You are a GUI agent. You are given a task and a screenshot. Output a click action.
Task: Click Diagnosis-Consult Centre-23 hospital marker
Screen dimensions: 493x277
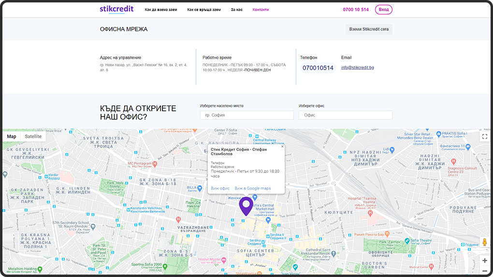(453, 161)
